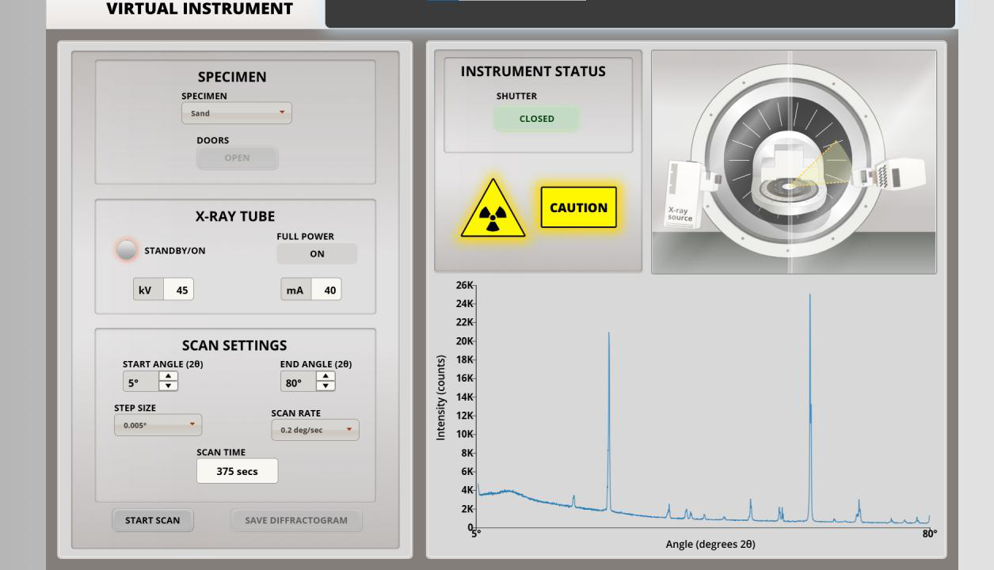Image resolution: width=994 pixels, height=570 pixels.
Task: Click the START SCAN button
Action: coord(152,520)
